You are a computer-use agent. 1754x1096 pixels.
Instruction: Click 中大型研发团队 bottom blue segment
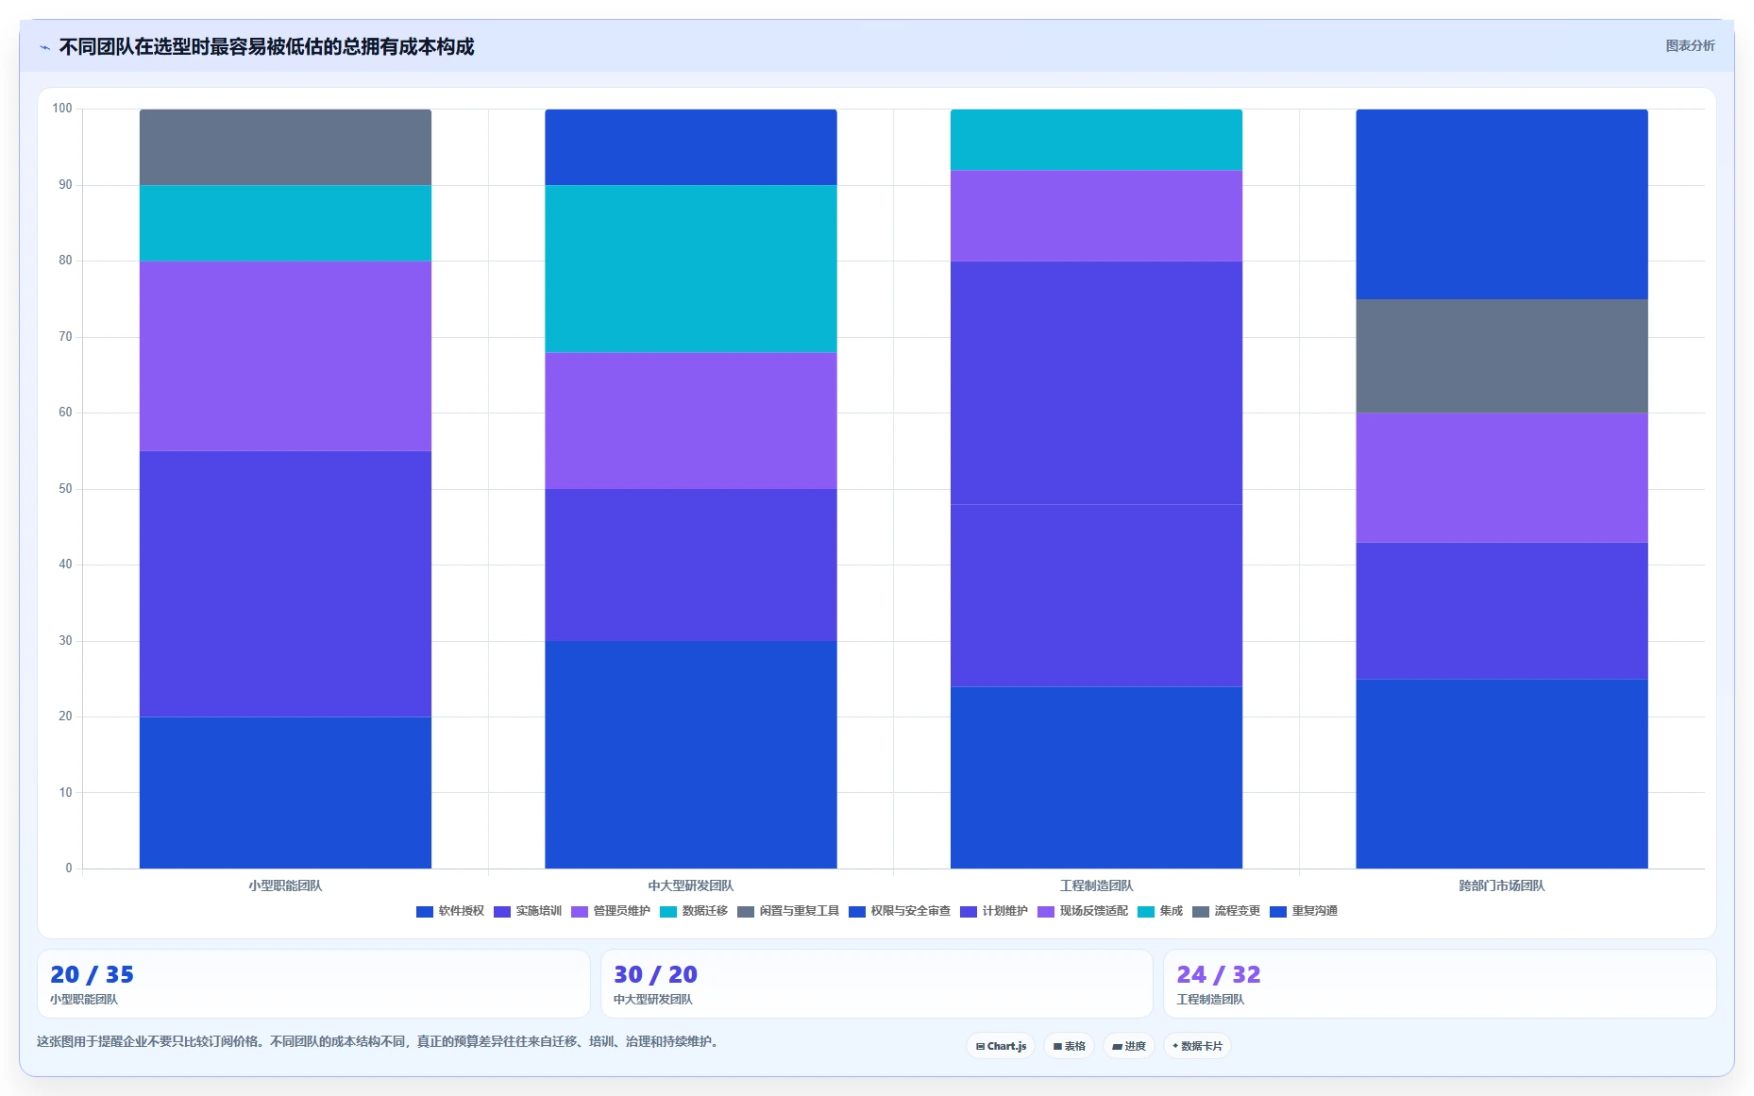coord(691,755)
